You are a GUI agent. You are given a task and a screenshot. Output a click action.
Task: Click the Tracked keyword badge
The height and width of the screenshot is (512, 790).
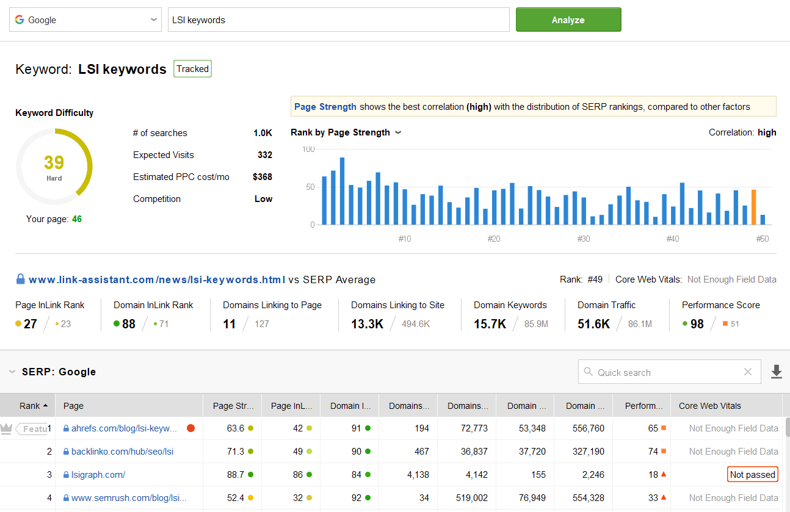192,69
